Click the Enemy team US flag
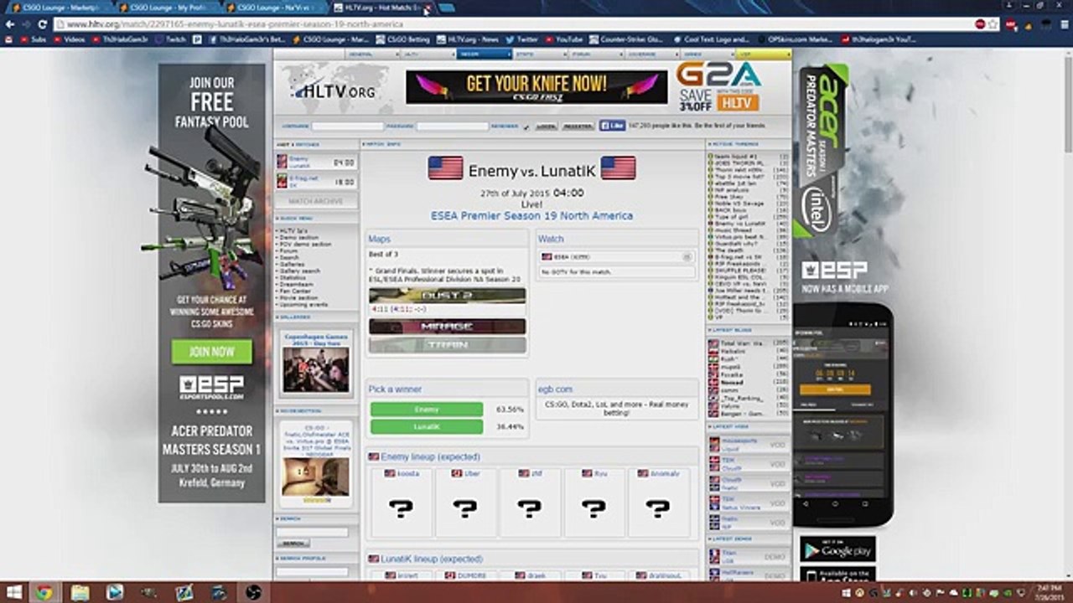The height and width of the screenshot is (603, 1073). [445, 167]
